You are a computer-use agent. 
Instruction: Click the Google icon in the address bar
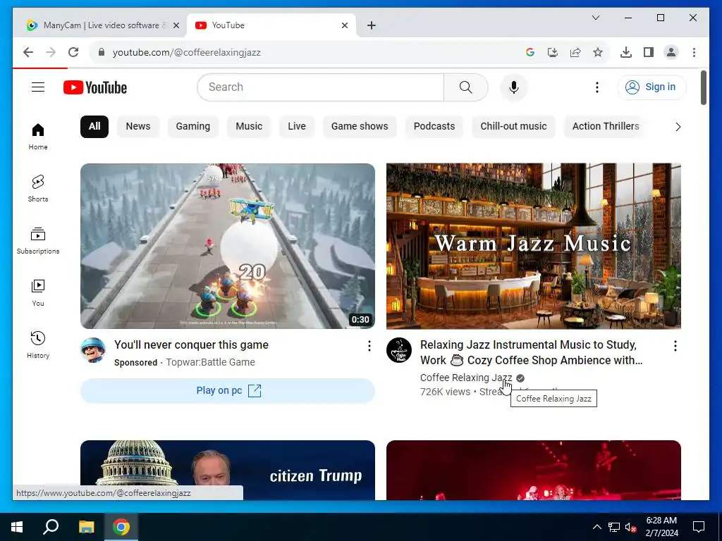(x=530, y=52)
